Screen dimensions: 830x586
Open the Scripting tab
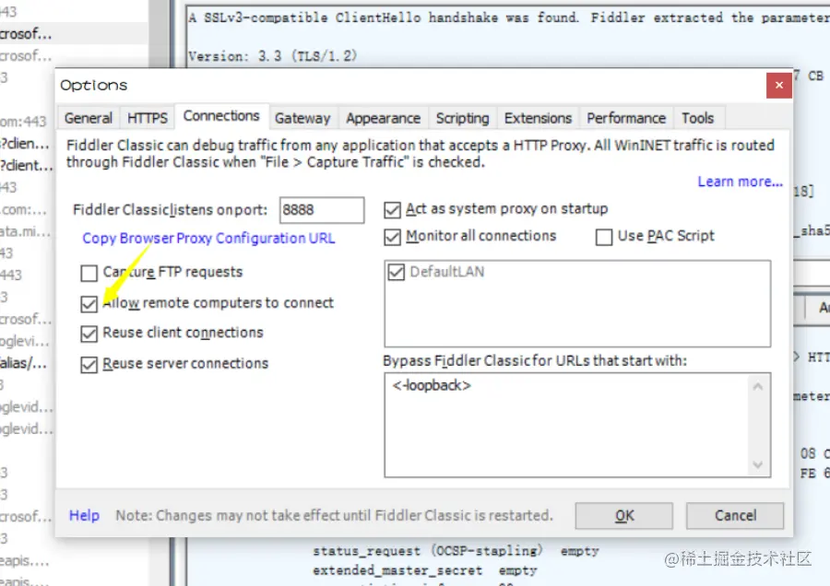coord(462,118)
